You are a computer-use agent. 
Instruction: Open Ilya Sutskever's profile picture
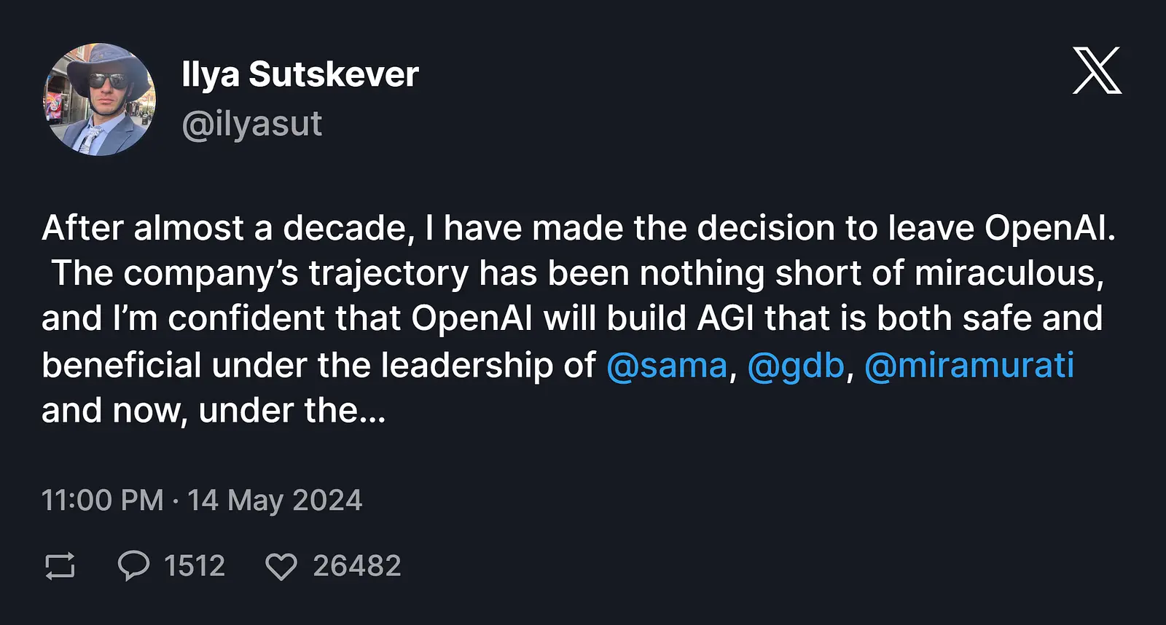click(x=99, y=99)
